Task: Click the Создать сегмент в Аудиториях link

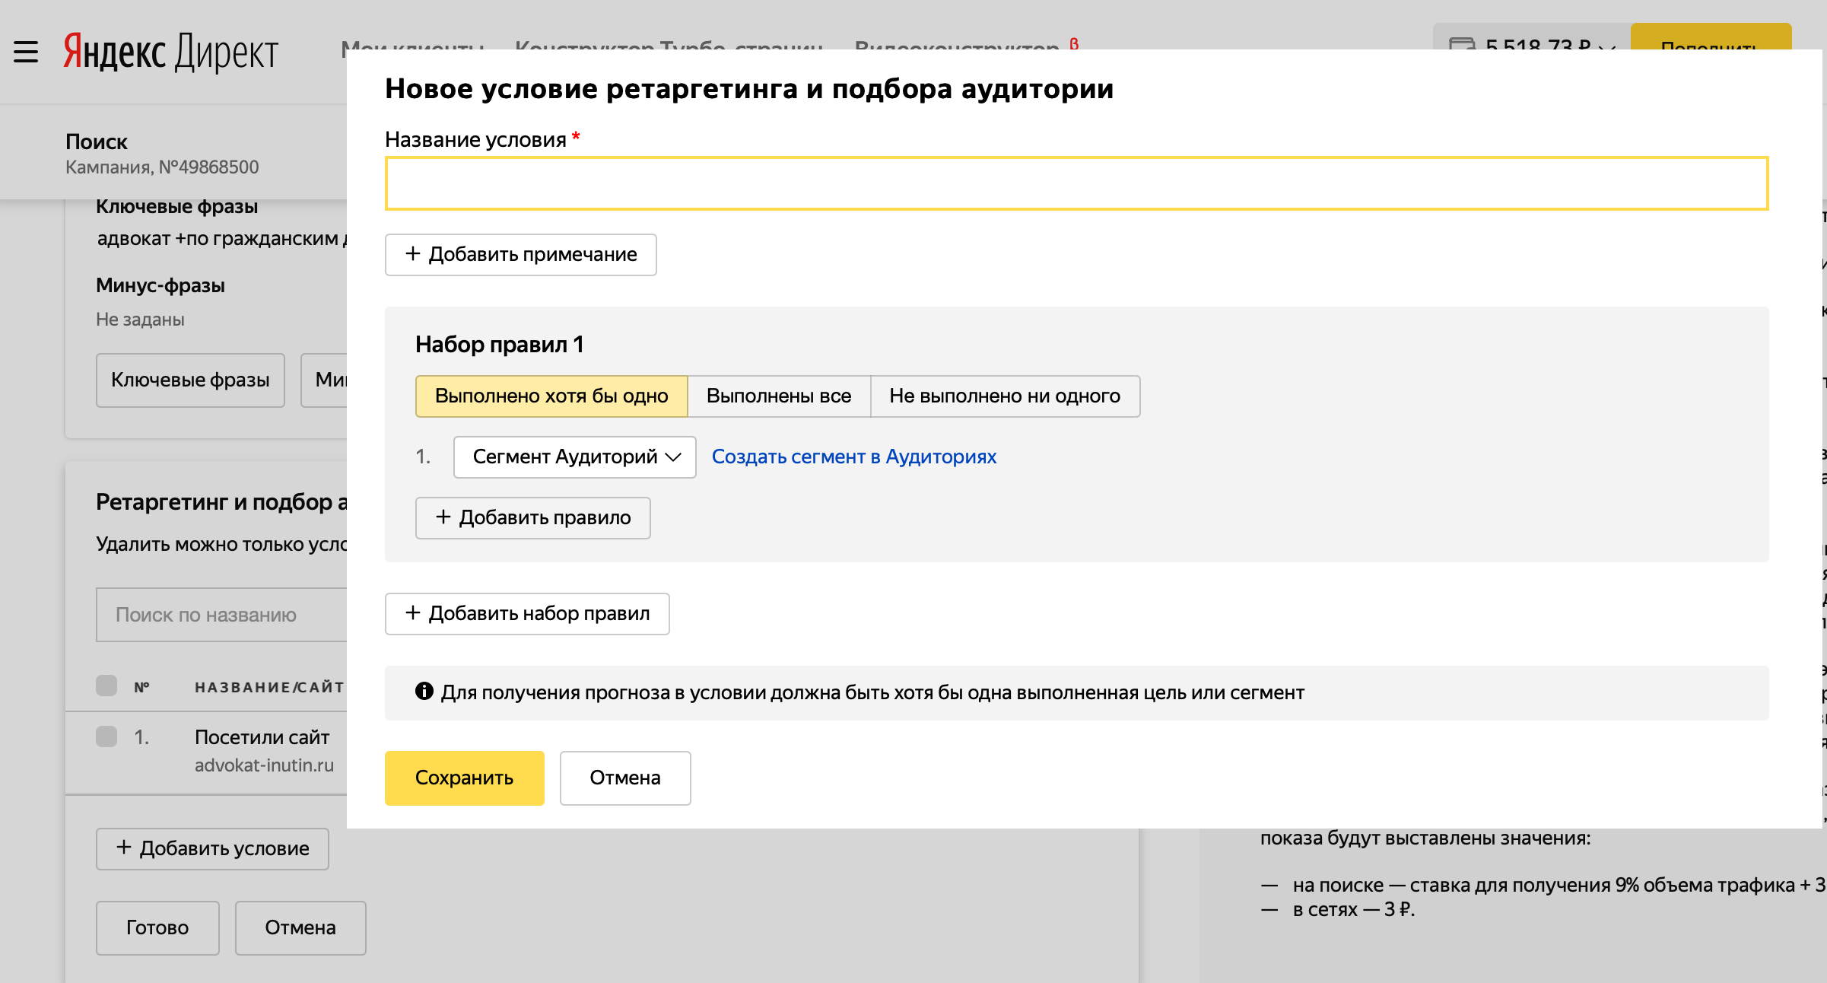Action: 853,457
